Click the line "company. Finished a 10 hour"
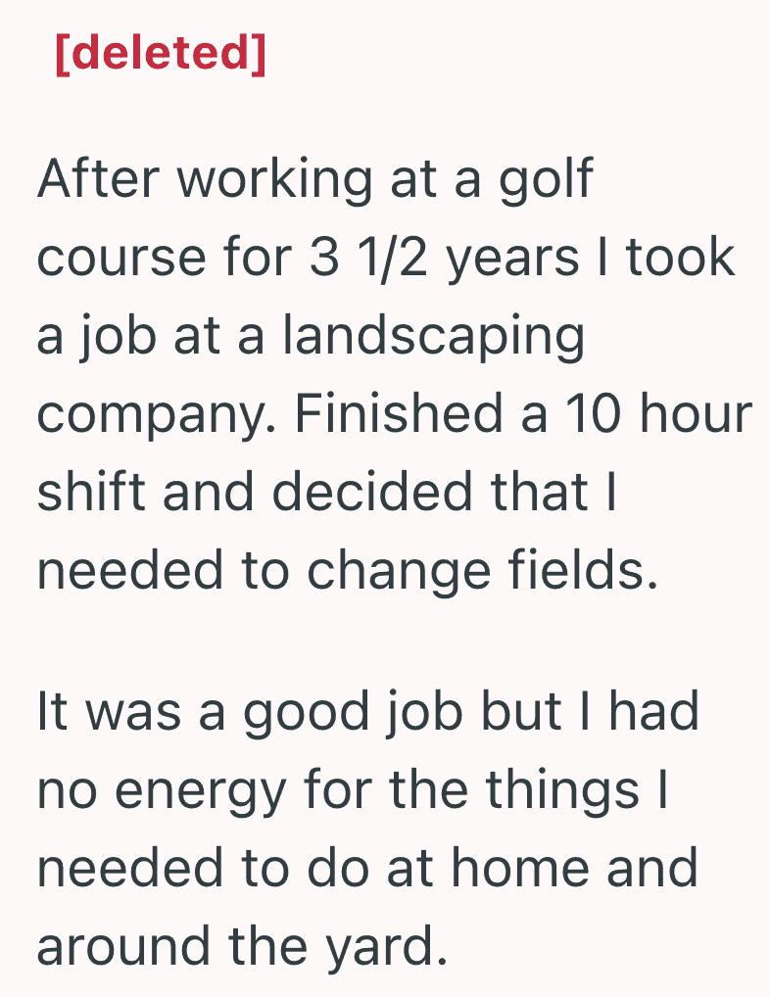Viewport: 770px width, 997px height. (394, 414)
